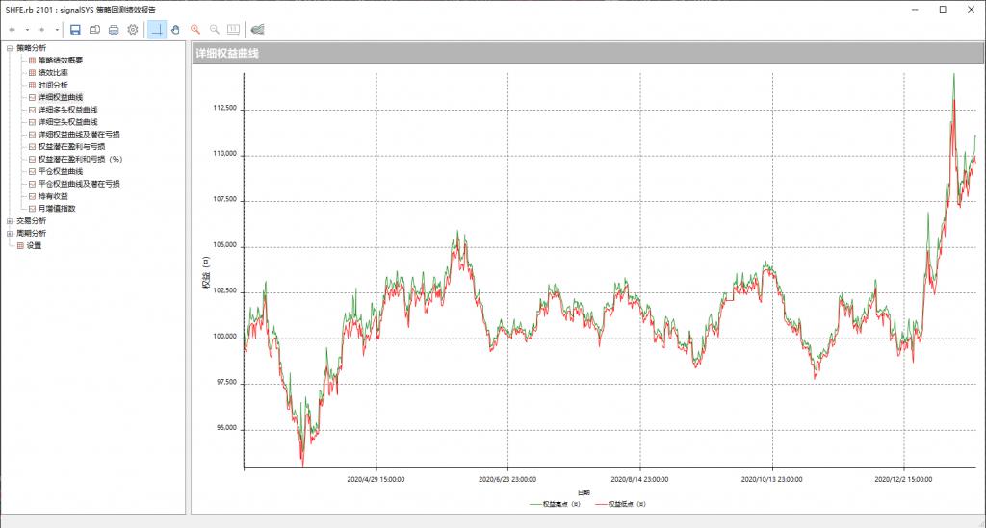This screenshot has width=986, height=528.
Task: Click the table icon beside 策略绩效概要
Action: 32,61
